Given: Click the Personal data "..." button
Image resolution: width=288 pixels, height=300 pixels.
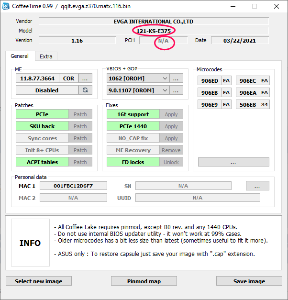Looking at the screenshot, I should coord(257,186).
